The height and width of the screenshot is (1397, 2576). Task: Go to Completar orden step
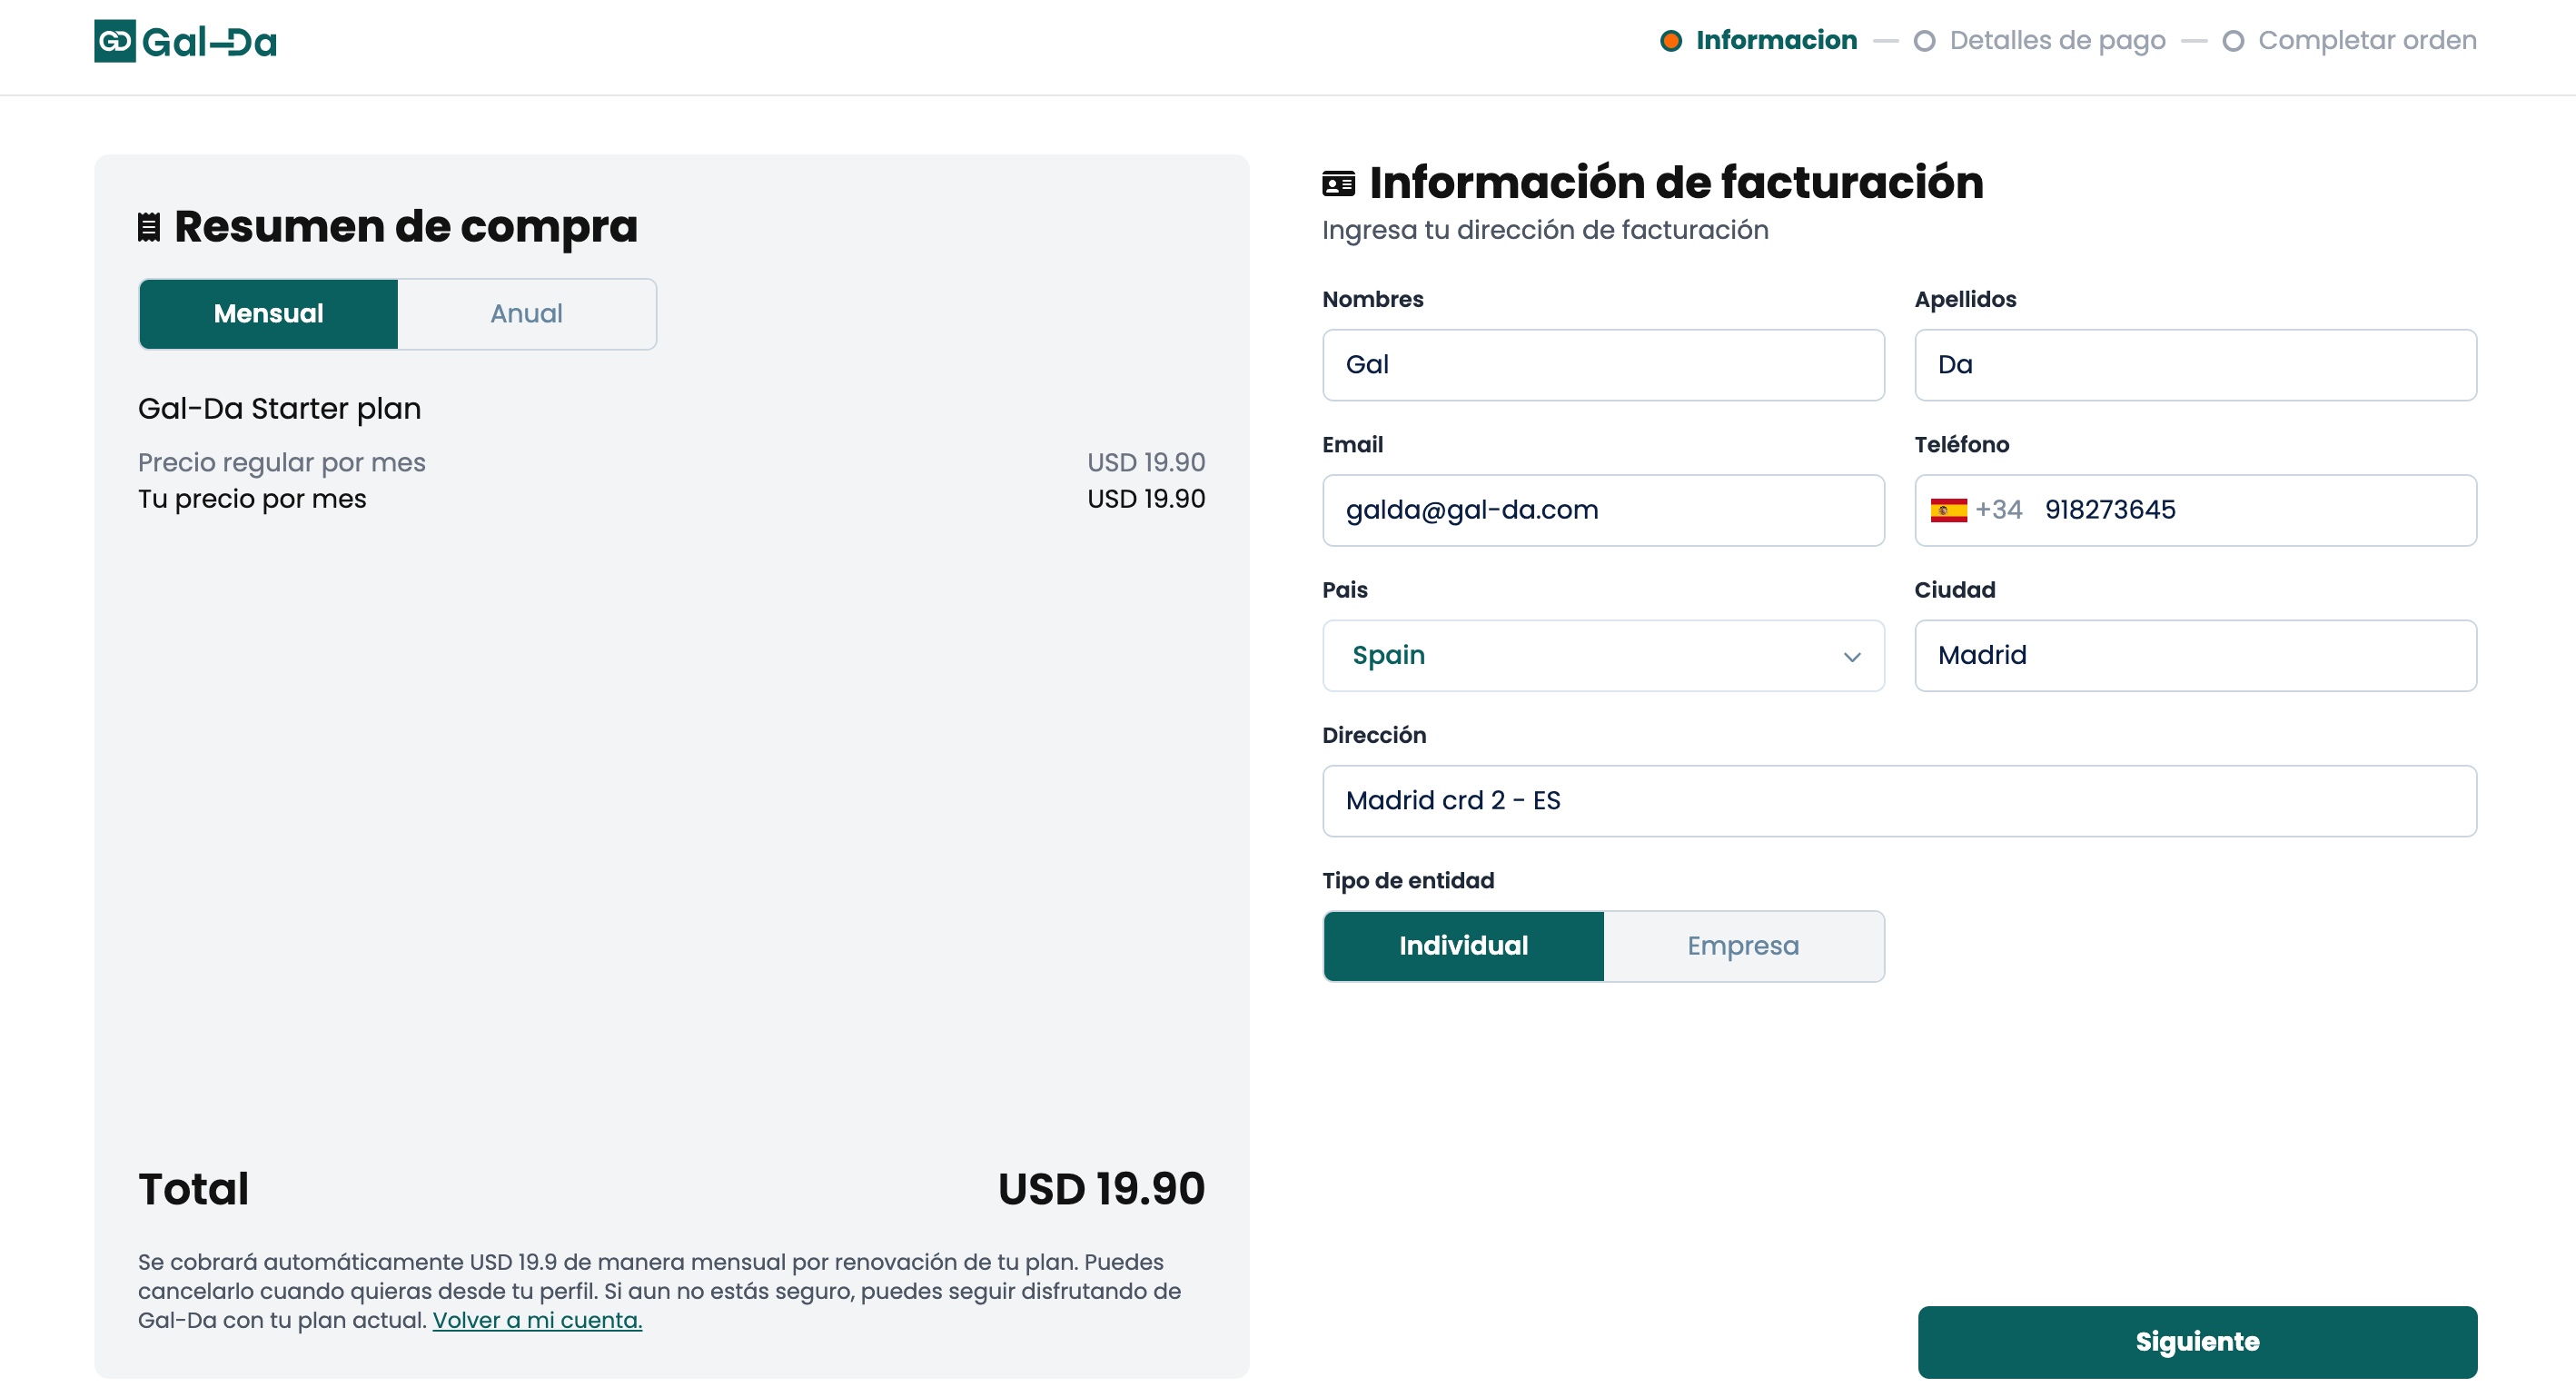[x=2367, y=41]
